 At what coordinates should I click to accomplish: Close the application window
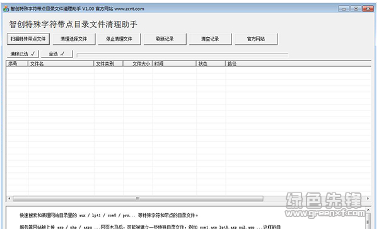click(x=368, y=9)
